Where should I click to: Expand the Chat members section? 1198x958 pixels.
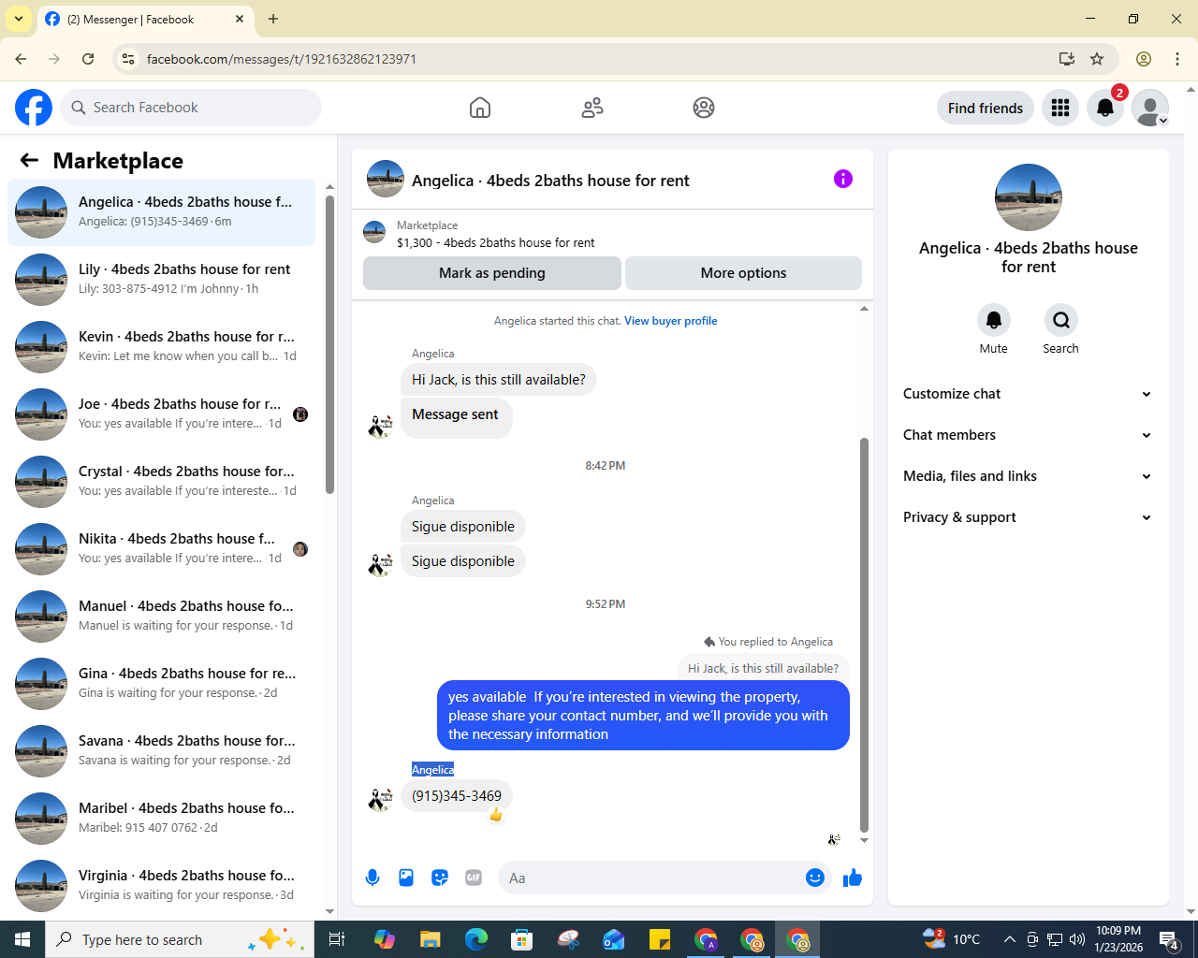(1028, 435)
